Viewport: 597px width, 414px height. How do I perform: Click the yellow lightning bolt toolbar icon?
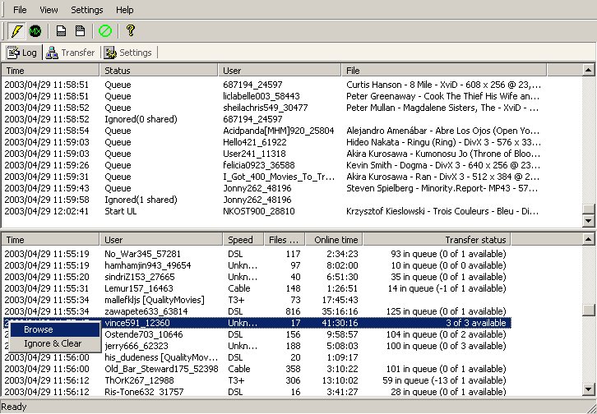click(x=16, y=31)
